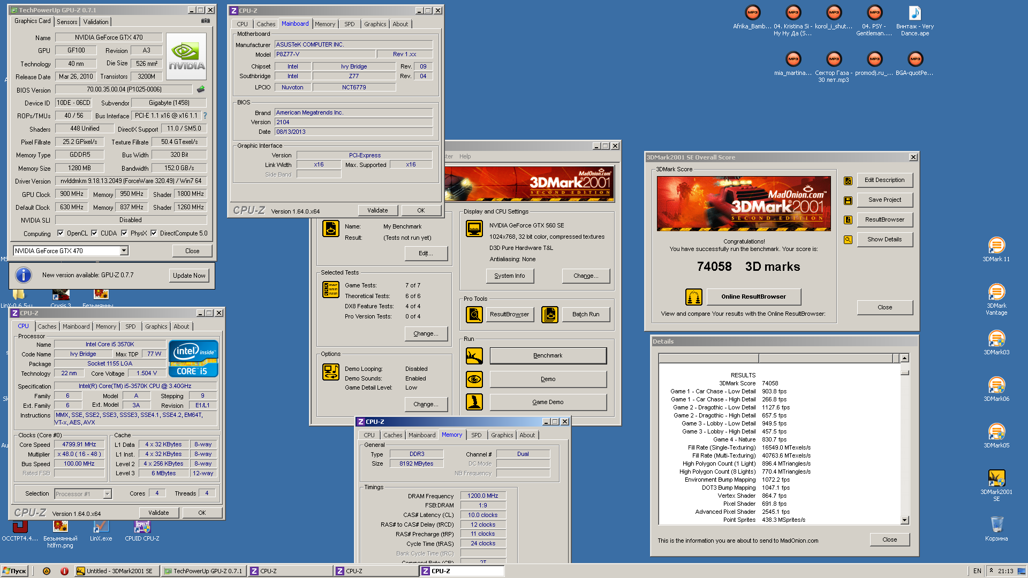Click the Benchmark button
This screenshot has height=578, width=1028.
[x=548, y=355]
